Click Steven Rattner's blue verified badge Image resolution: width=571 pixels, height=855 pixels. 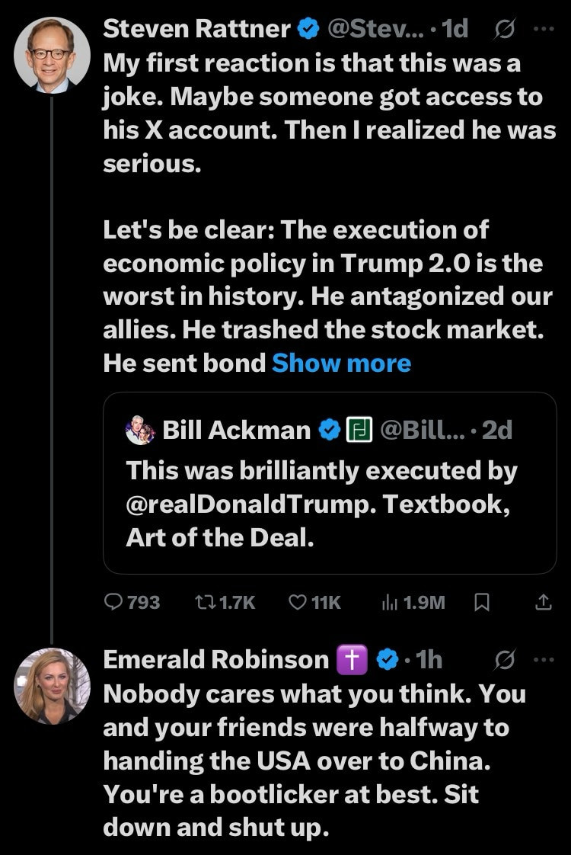coord(308,29)
